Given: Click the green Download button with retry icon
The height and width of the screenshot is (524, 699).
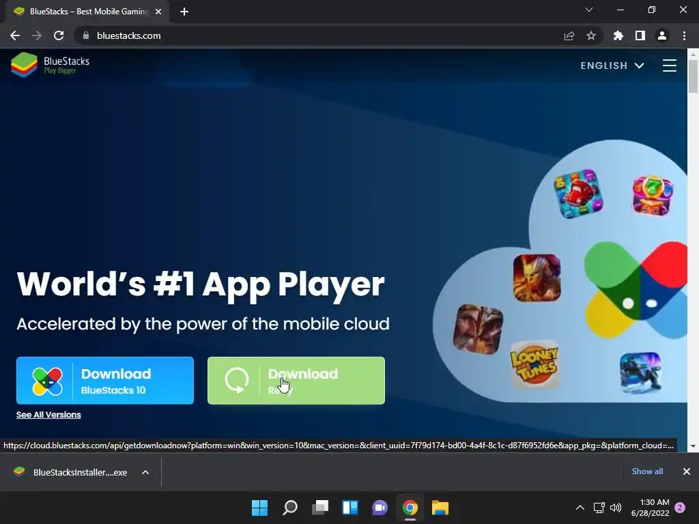Looking at the screenshot, I should click(296, 381).
